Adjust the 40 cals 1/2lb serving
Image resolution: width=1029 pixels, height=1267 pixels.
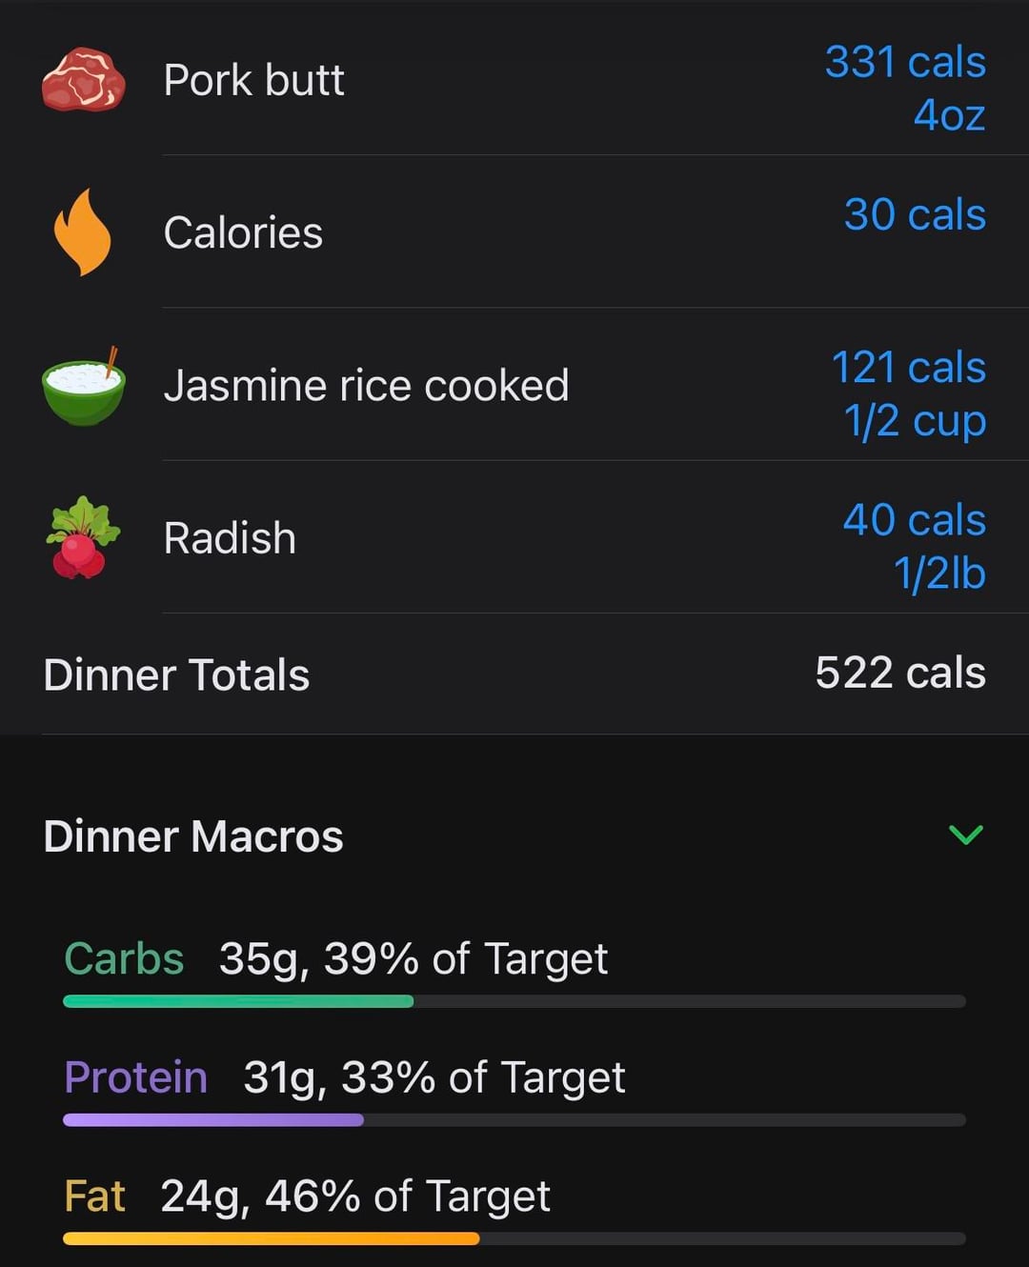pos(915,546)
